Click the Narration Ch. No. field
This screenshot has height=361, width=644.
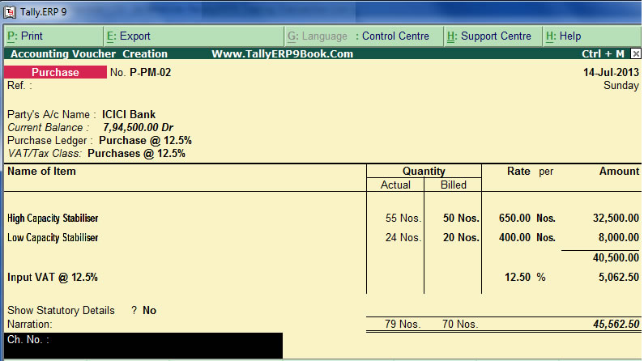143,346
